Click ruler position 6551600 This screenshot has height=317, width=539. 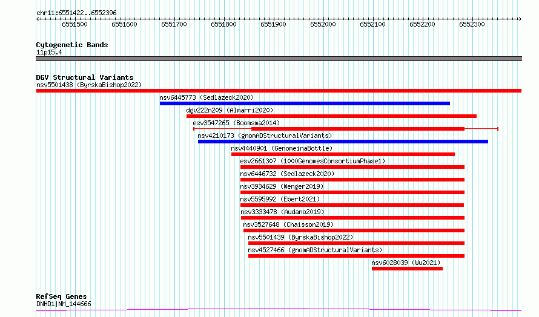point(124,24)
